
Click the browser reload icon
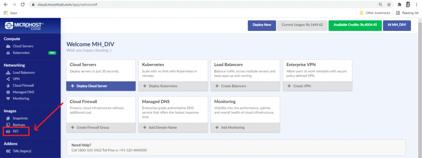(x=23, y=5)
